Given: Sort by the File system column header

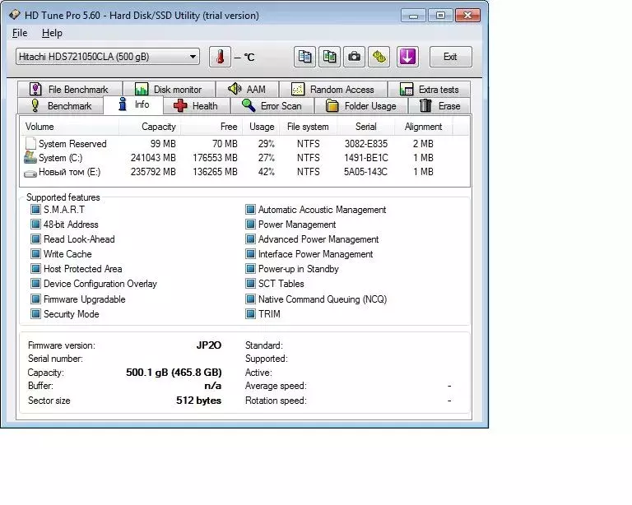Looking at the screenshot, I should tap(309, 127).
